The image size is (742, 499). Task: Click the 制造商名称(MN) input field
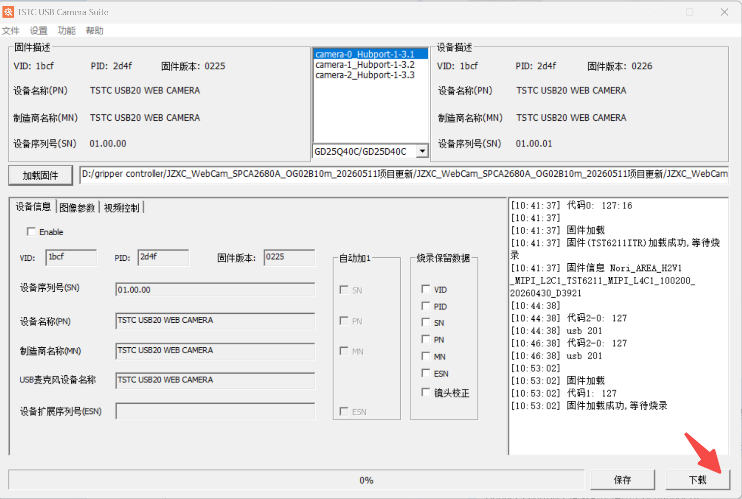(215, 351)
